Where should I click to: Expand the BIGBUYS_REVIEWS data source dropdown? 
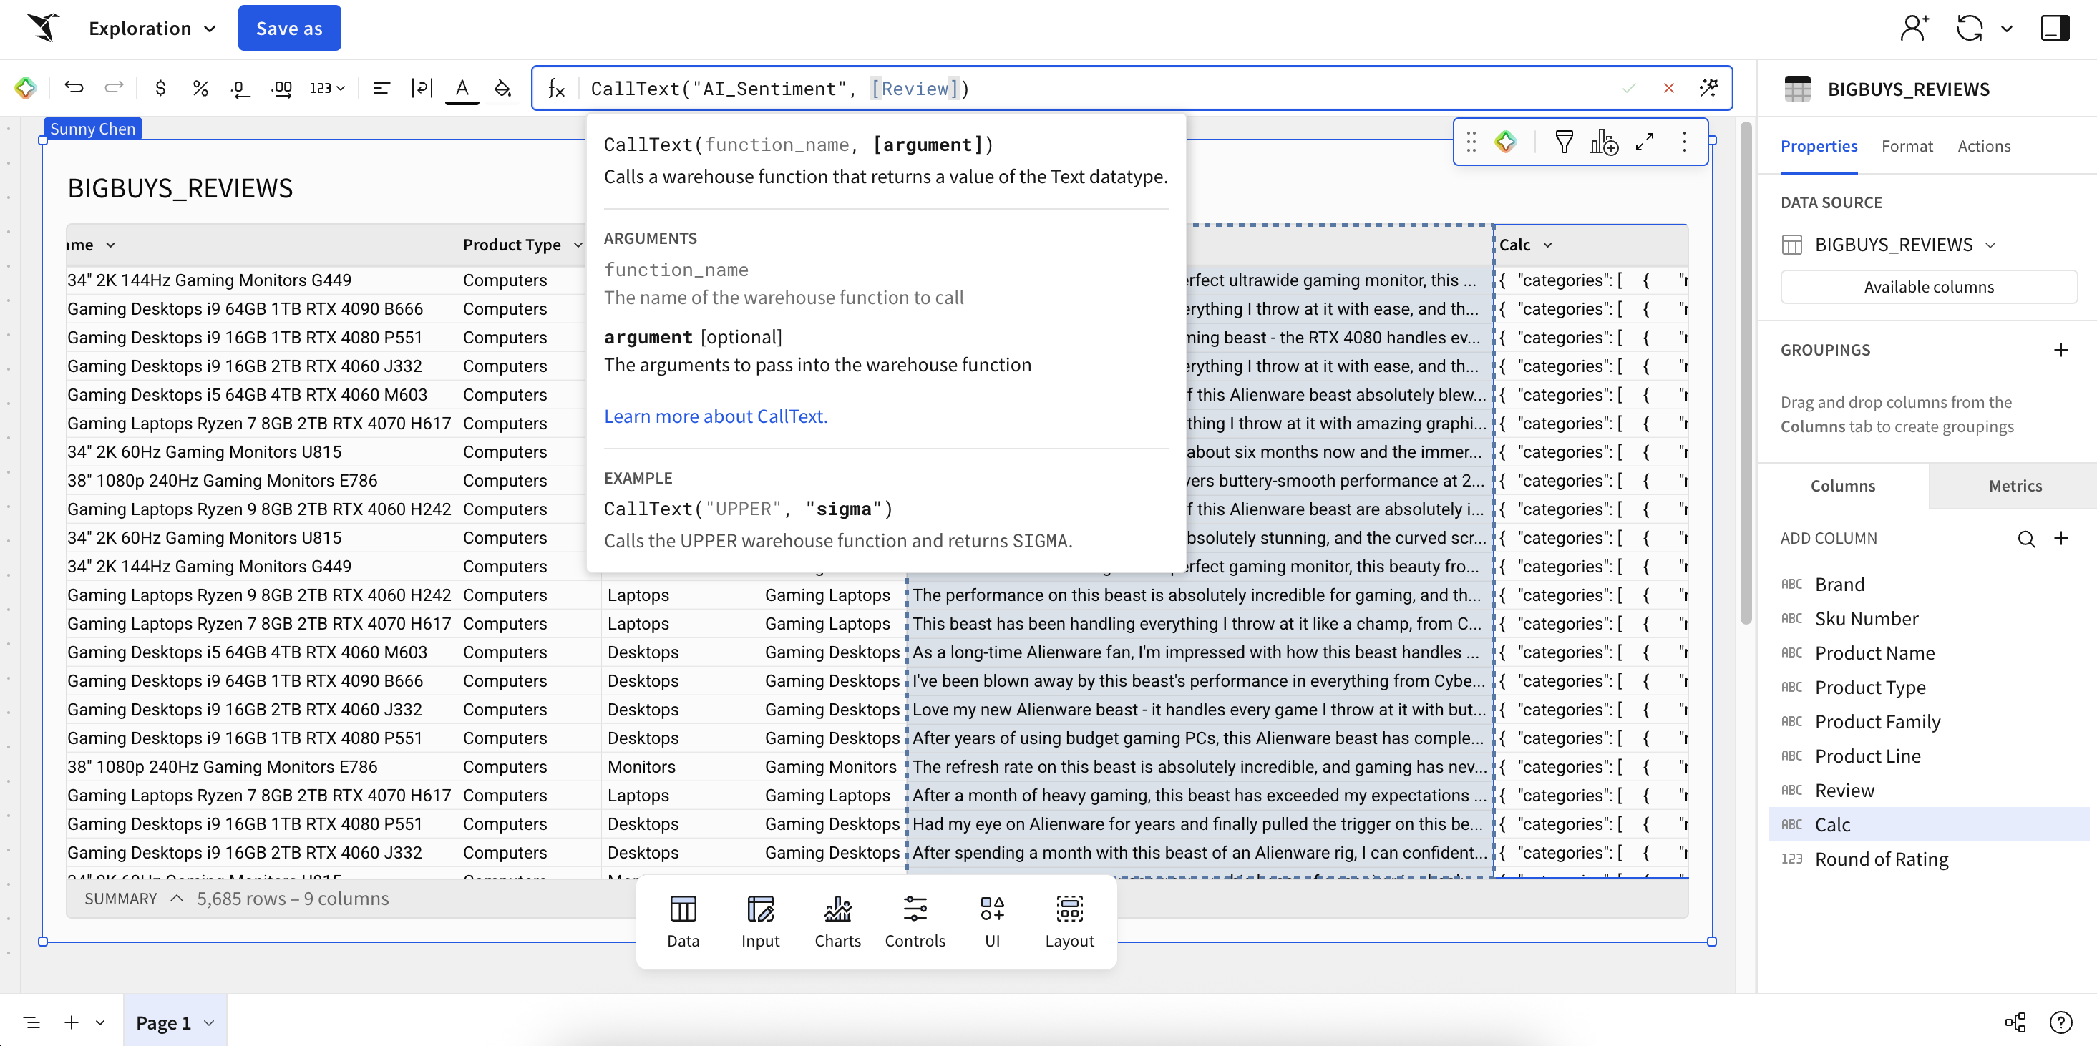(1990, 245)
